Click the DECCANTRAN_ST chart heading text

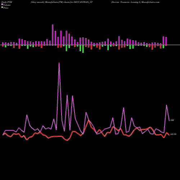click(x=62, y=2)
